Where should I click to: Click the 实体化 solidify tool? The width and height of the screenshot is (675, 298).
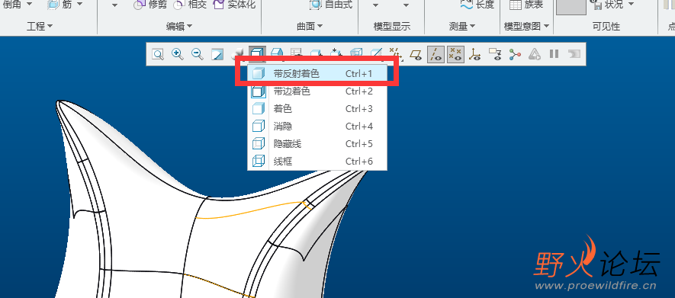(234, 5)
